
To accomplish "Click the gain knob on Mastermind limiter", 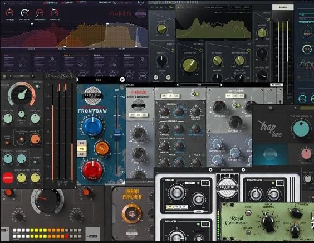I will click(x=262, y=33).
